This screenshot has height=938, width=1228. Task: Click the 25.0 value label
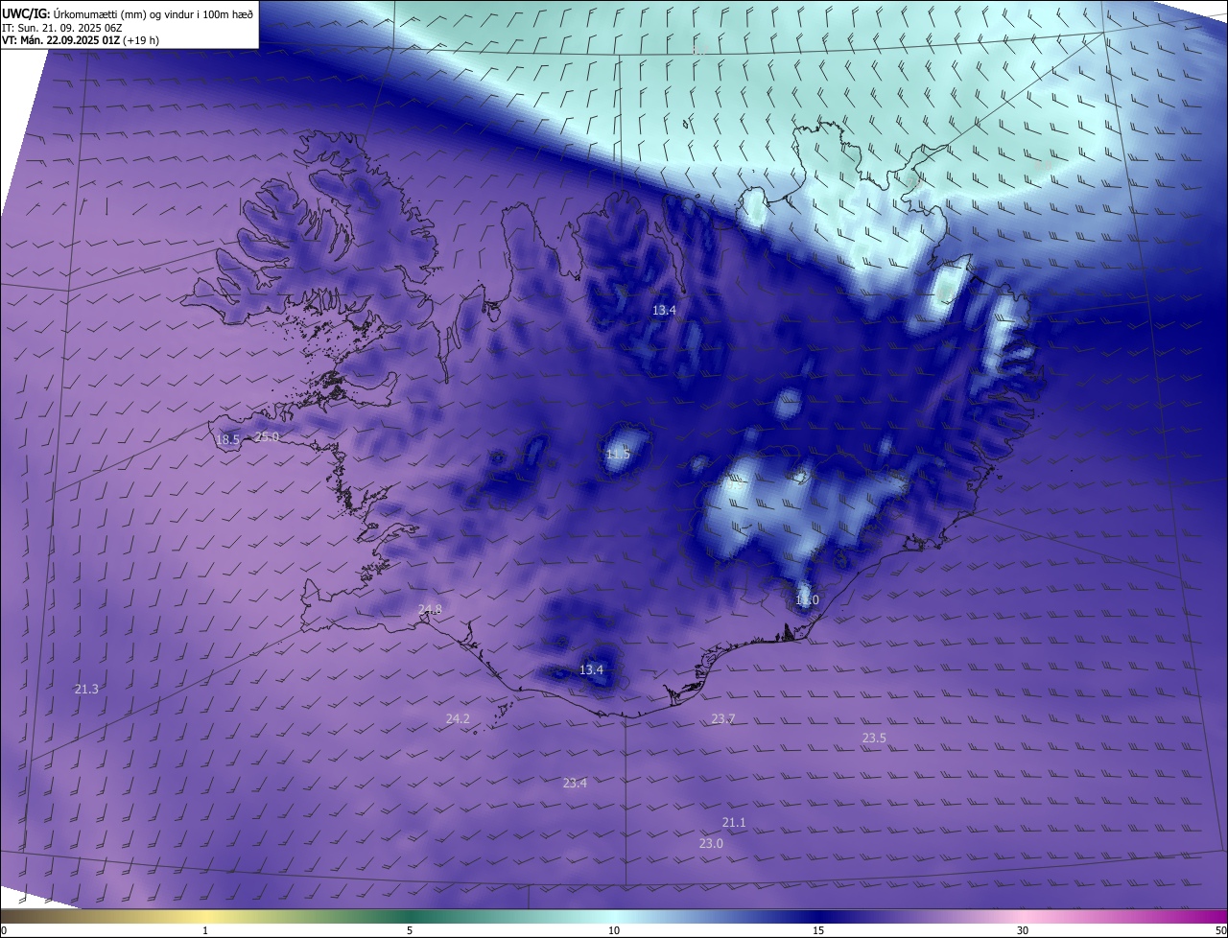(x=267, y=437)
